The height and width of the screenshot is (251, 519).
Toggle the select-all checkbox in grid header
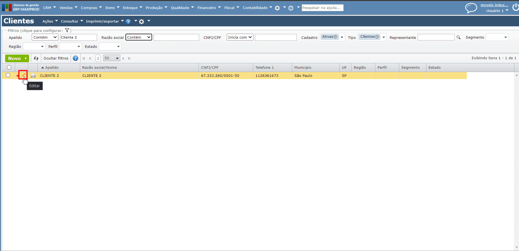pyautogui.click(x=9, y=67)
